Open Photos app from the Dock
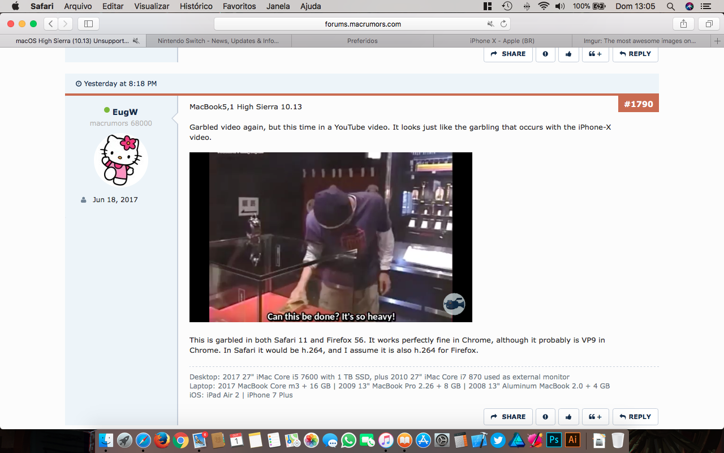This screenshot has width=724, height=453. coord(311,440)
